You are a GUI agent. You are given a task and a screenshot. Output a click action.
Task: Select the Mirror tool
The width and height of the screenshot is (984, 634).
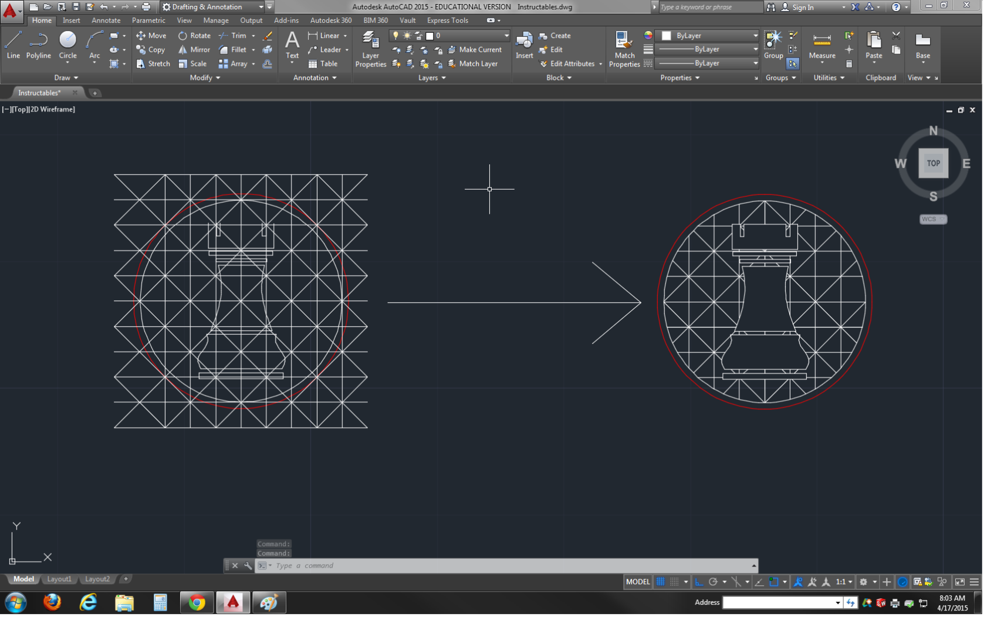coord(194,50)
